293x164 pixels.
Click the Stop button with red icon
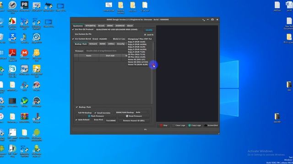tap(164, 126)
